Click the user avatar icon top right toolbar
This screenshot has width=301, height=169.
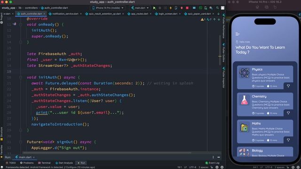[222, 8]
